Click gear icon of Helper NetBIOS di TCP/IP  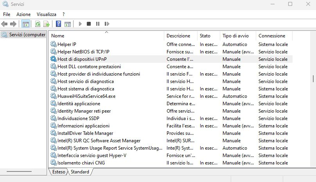54,51
